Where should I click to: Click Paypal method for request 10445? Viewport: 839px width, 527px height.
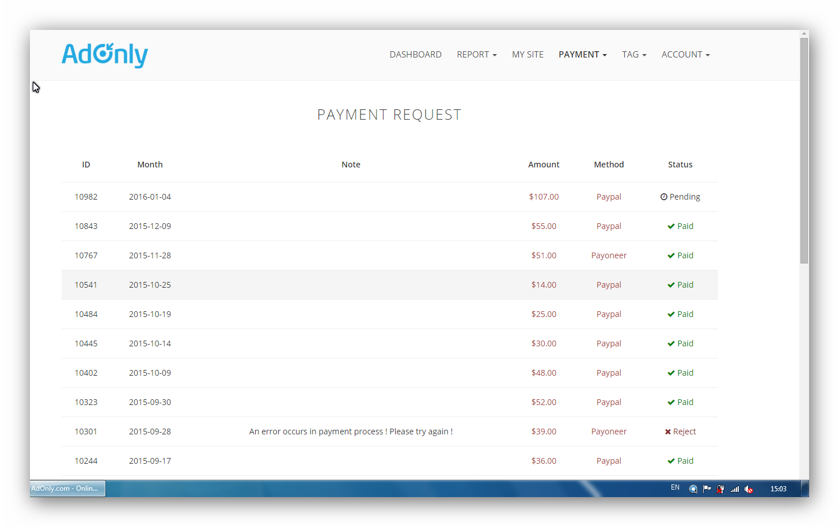[x=609, y=343]
